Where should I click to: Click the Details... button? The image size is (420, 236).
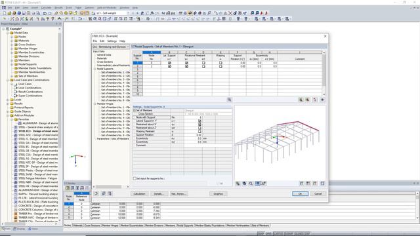159,193
